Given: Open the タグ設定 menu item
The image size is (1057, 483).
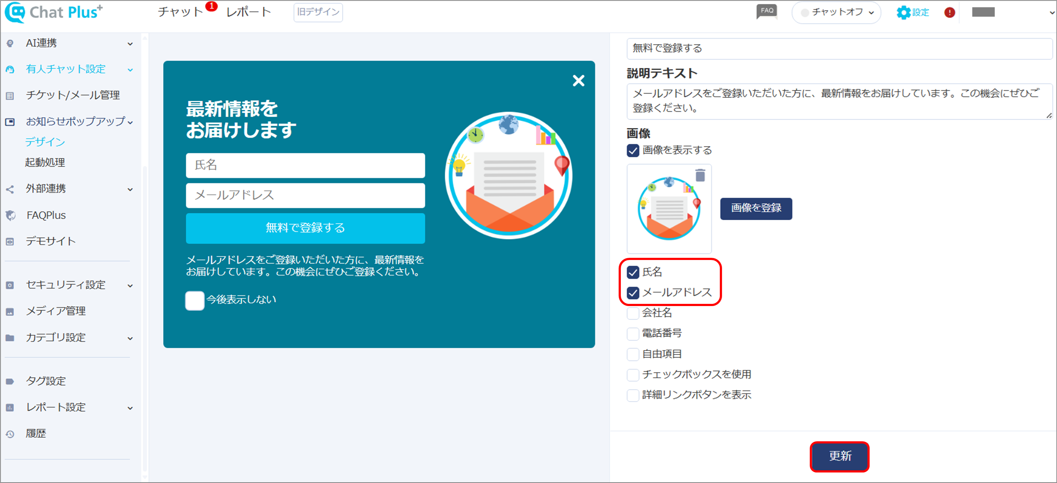Looking at the screenshot, I should coord(46,381).
